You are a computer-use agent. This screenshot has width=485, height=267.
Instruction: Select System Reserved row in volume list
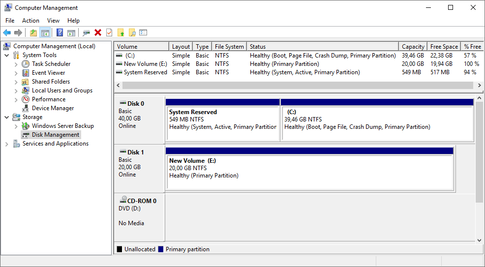[x=298, y=72]
